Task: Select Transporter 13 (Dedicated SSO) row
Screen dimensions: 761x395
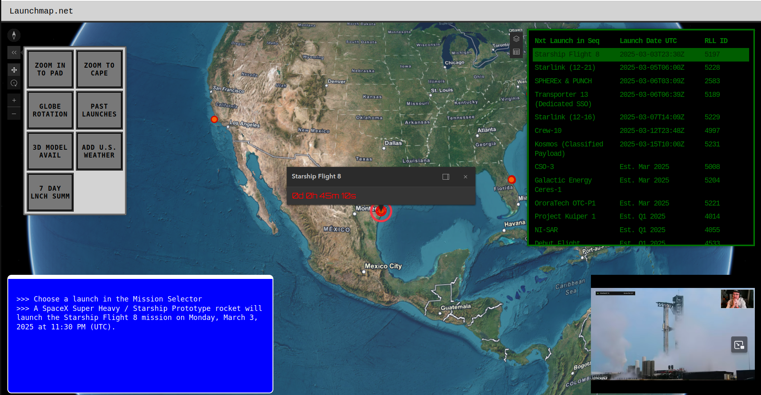Action: coord(641,99)
